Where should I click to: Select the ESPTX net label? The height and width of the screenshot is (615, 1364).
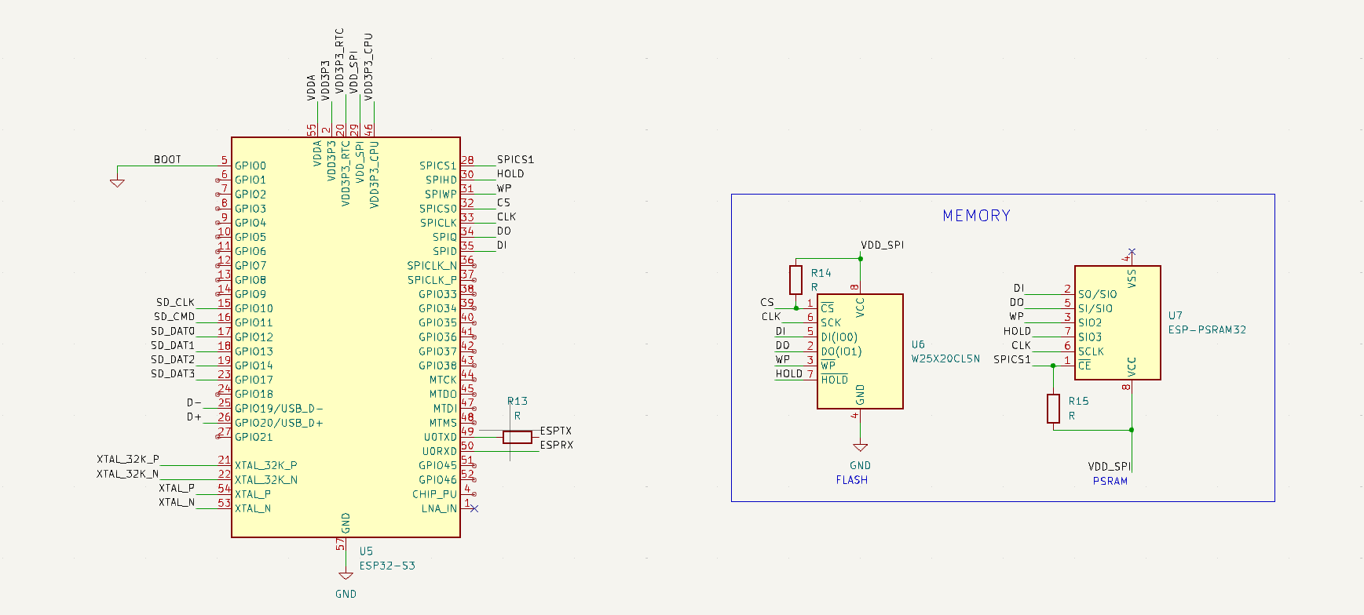click(x=556, y=431)
